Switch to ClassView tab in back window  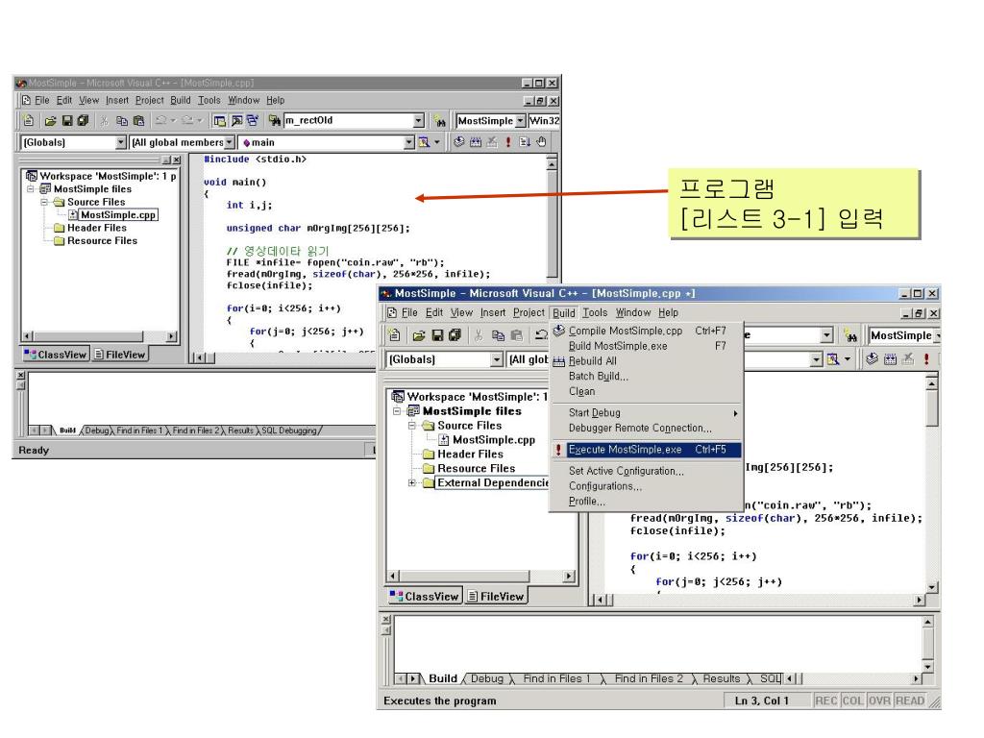click(x=56, y=355)
